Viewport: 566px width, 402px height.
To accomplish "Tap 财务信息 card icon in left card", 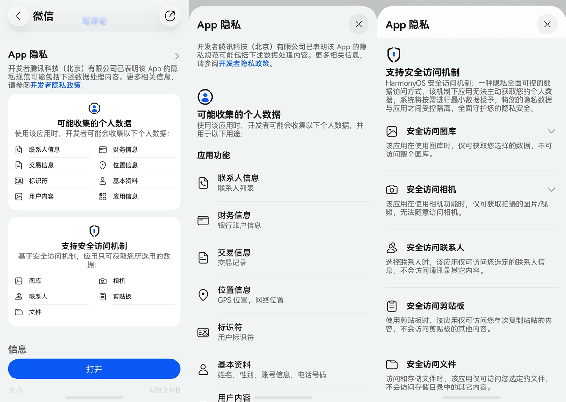I will (x=102, y=150).
